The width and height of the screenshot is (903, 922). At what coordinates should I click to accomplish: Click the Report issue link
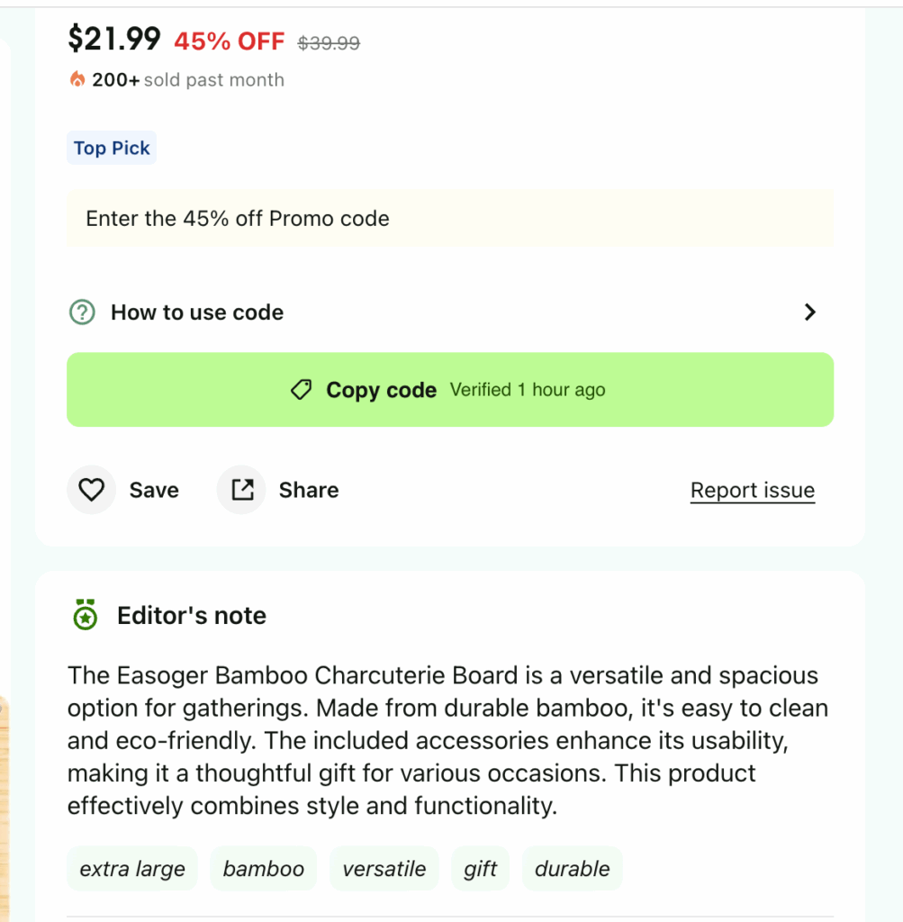[x=752, y=491]
